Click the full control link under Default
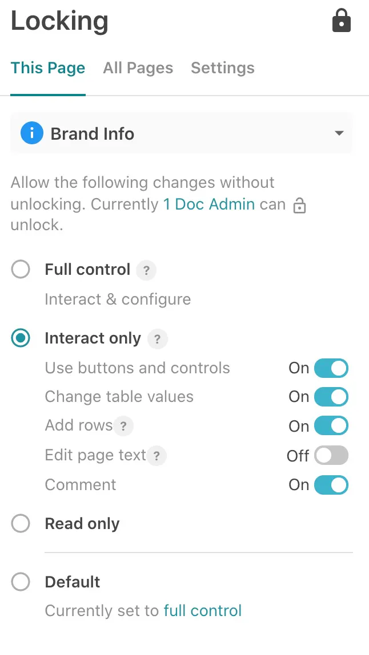369x655 pixels. (x=203, y=611)
